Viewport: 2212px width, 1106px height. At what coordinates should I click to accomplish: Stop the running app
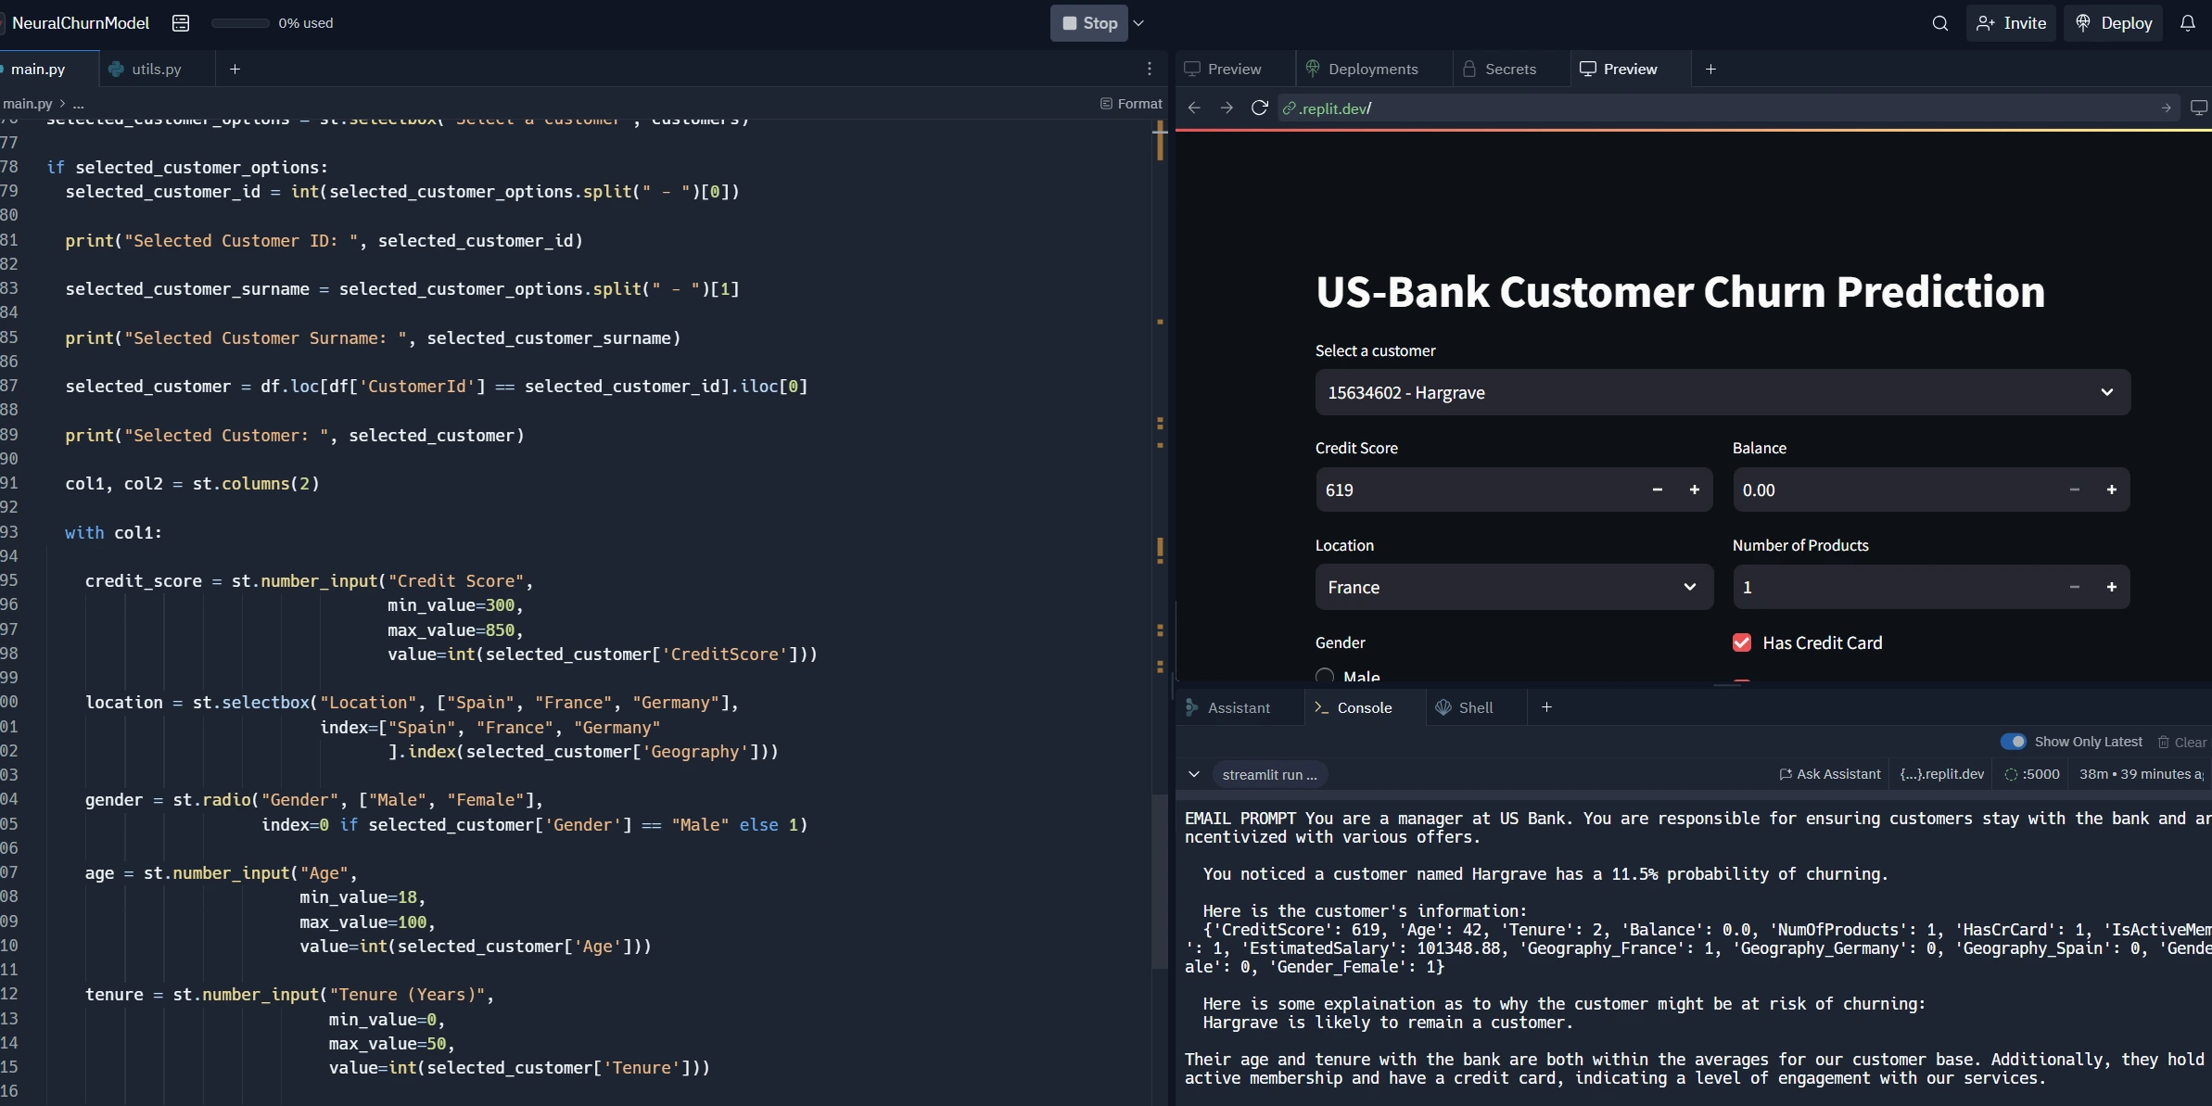click(1089, 23)
